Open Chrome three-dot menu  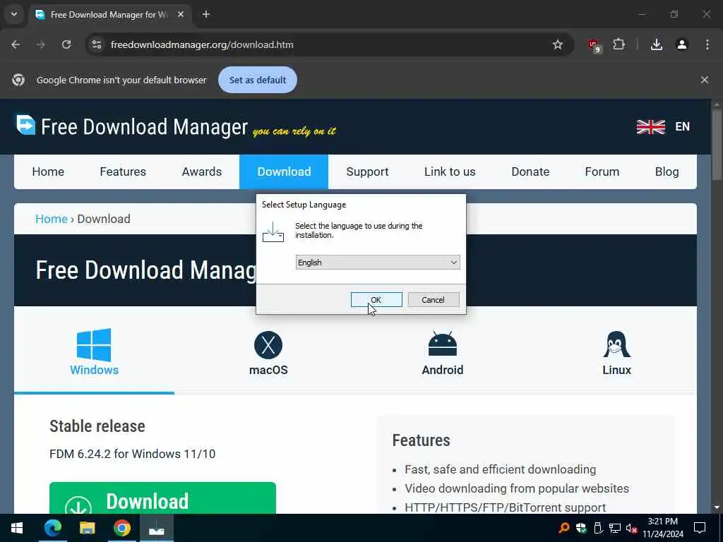click(707, 44)
